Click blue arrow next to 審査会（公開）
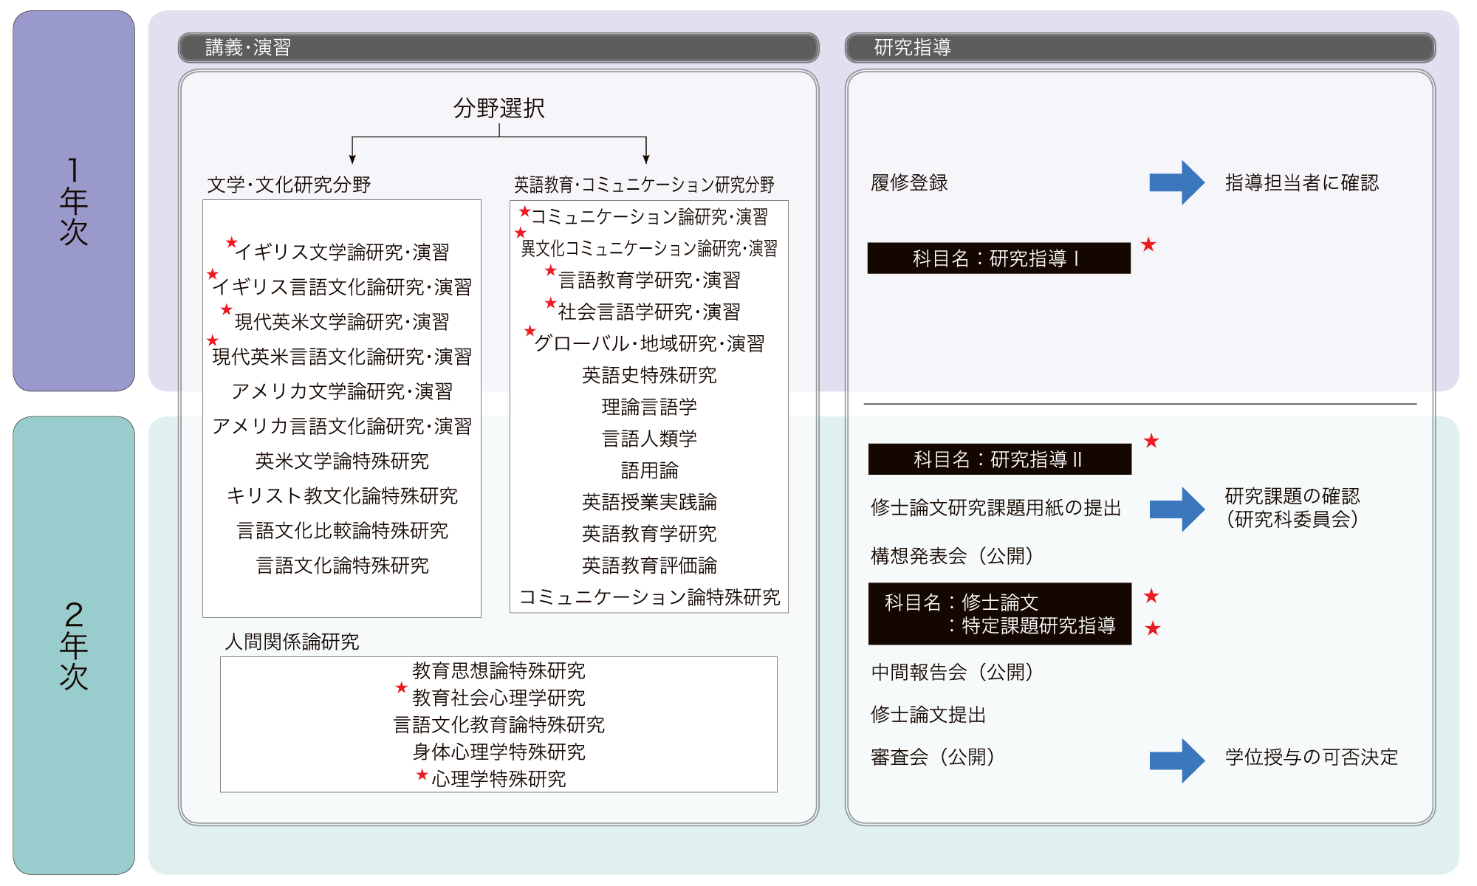Image resolution: width=1477 pixels, height=886 pixels. tap(1176, 760)
